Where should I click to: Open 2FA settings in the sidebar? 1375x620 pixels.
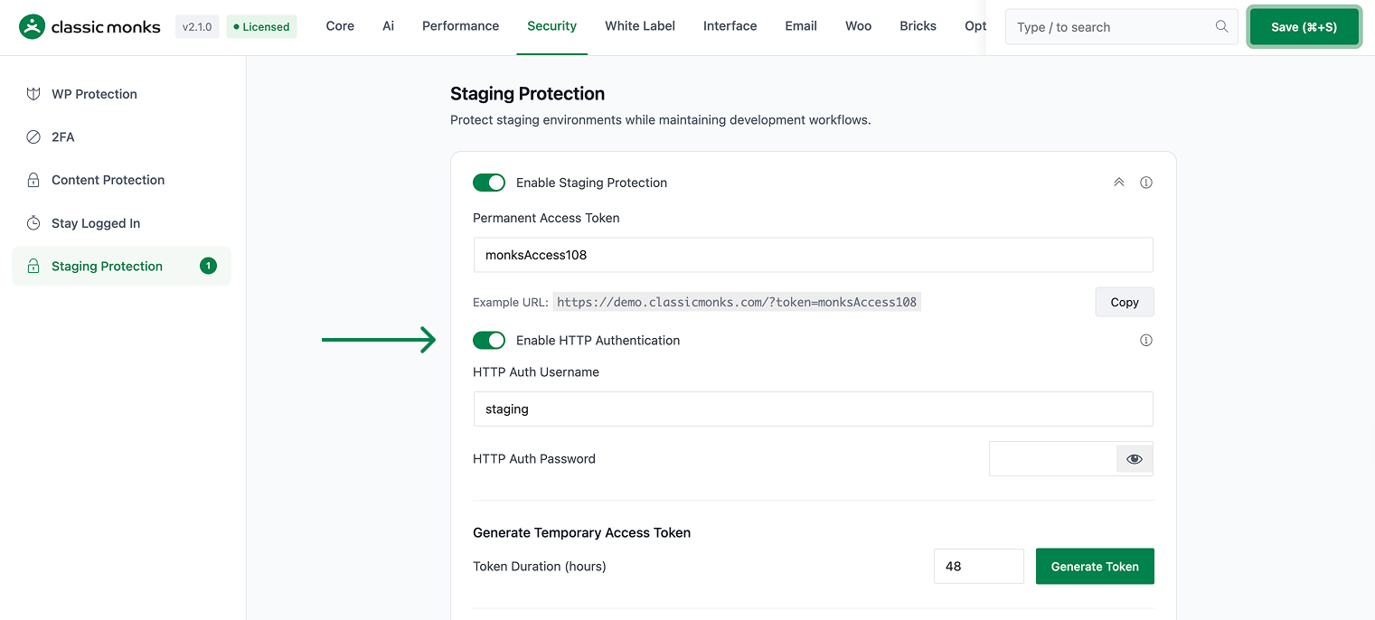click(x=121, y=137)
